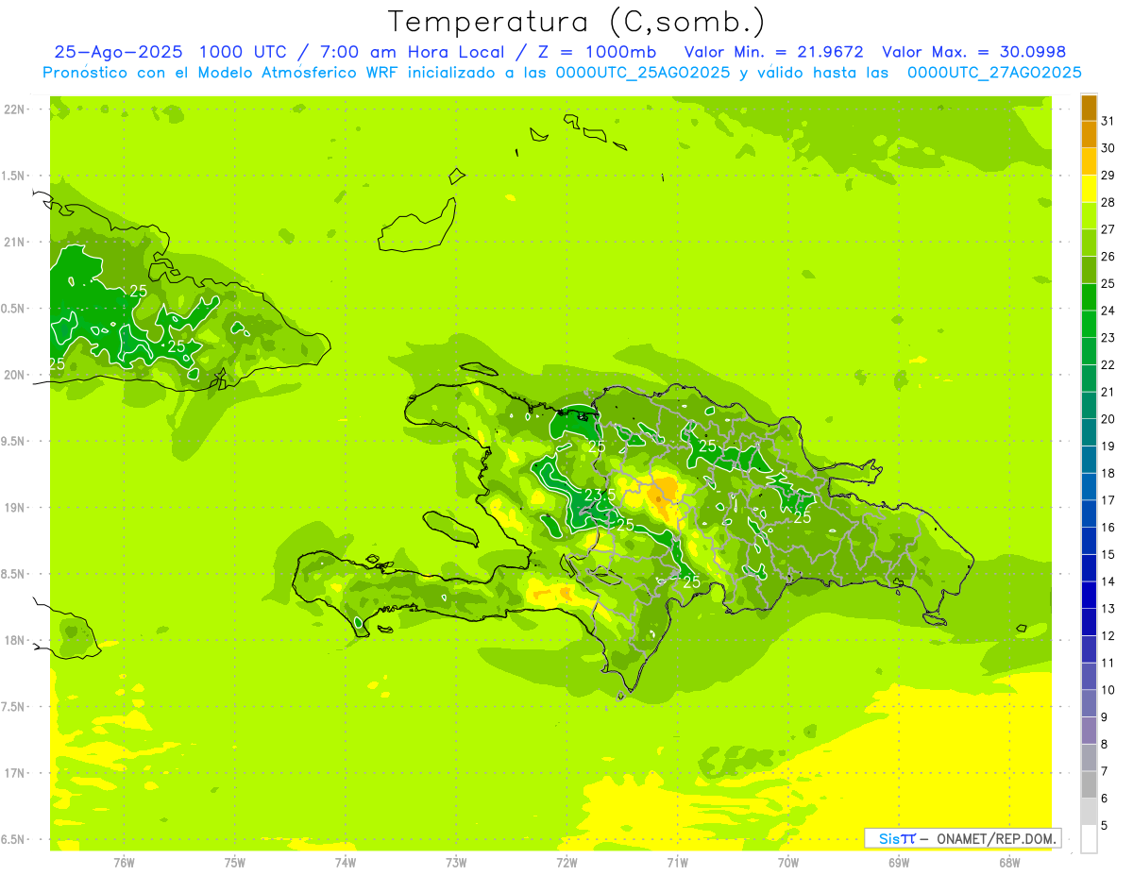Click the "27" value on the color legend
Screen dimensions: 1133x875
1108,229
